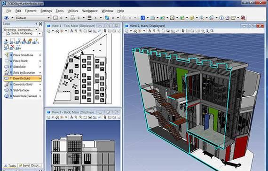Click Window Area icon in View 2 toolbar

[164, 31]
